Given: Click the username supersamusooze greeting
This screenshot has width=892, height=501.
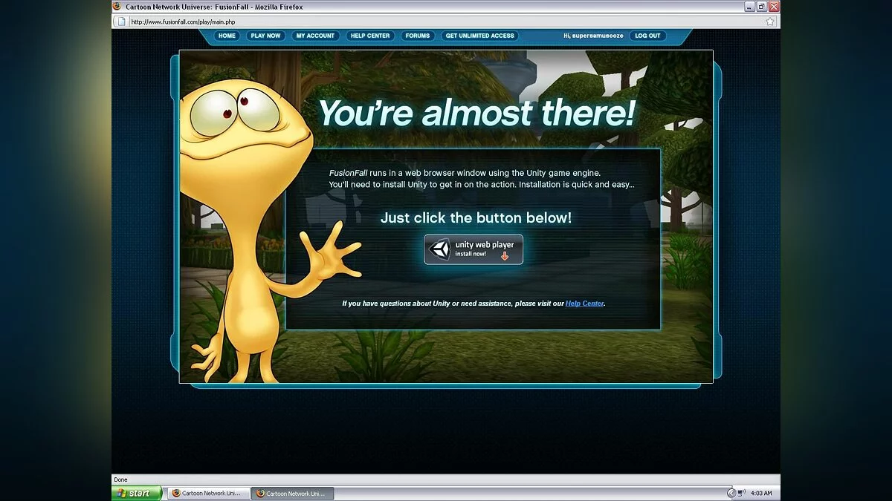Looking at the screenshot, I should click(593, 36).
